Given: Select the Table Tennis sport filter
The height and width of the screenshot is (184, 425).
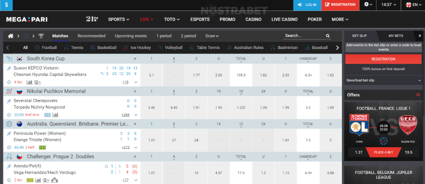Looking at the screenshot, I should coord(204,47).
